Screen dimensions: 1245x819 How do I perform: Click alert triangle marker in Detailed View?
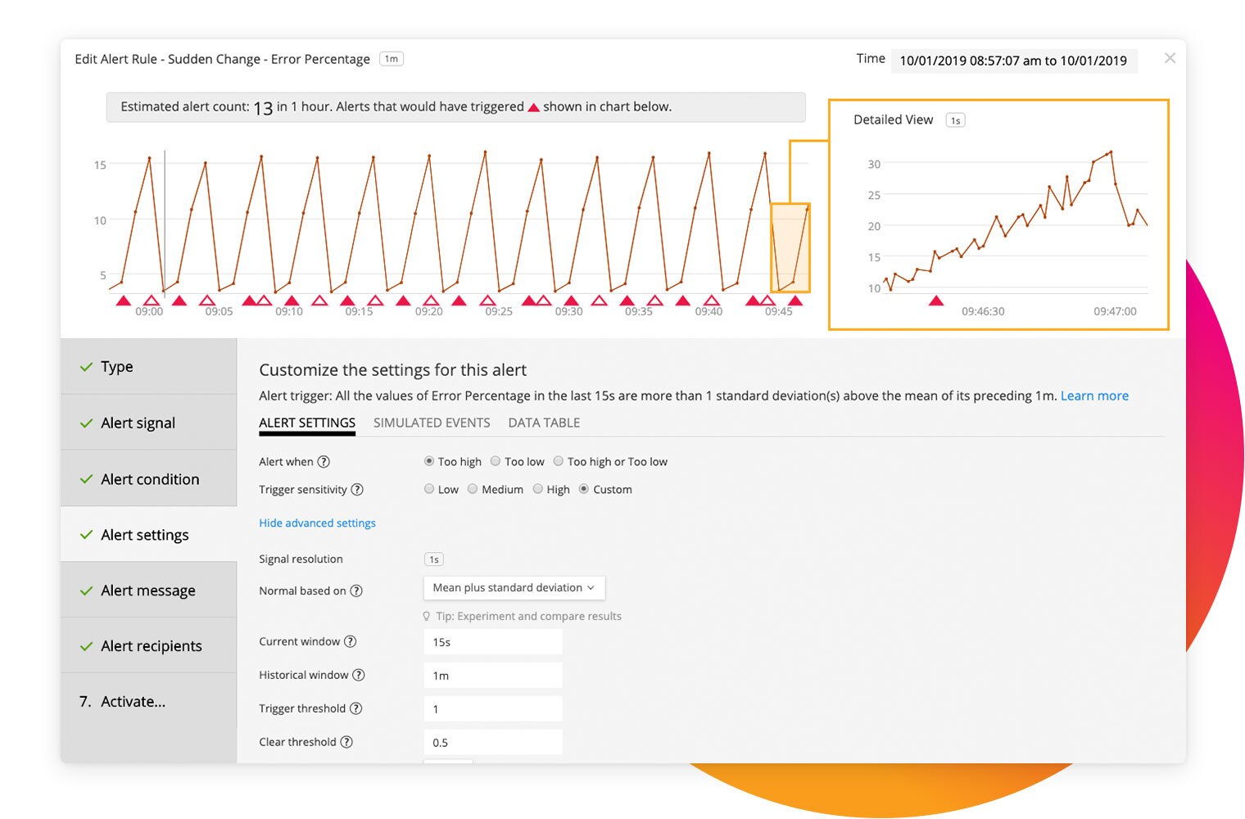pos(936,301)
